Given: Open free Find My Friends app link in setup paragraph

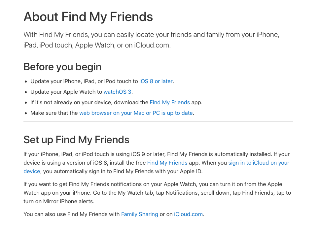Looking at the screenshot, I should click(x=167, y=163).
